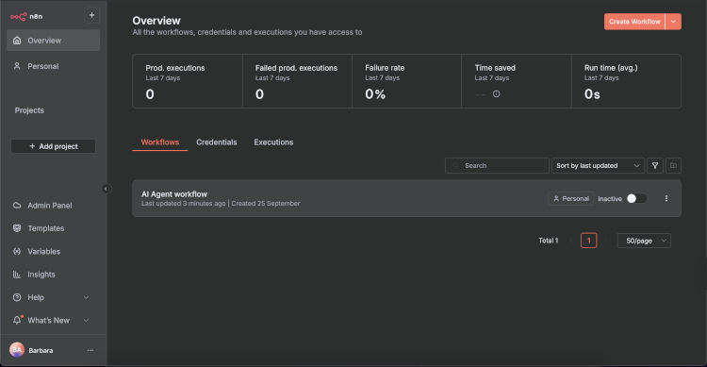Click the Time saved card title
707x367 pixels.
click(495, 68)
